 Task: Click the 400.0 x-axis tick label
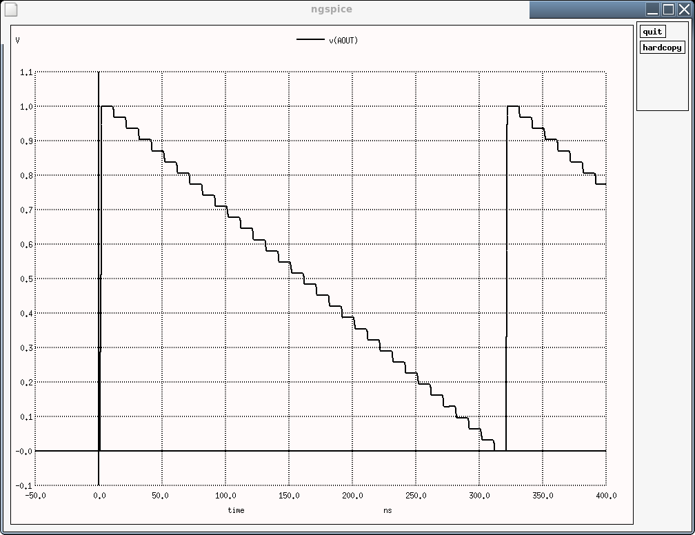(605, 496)
